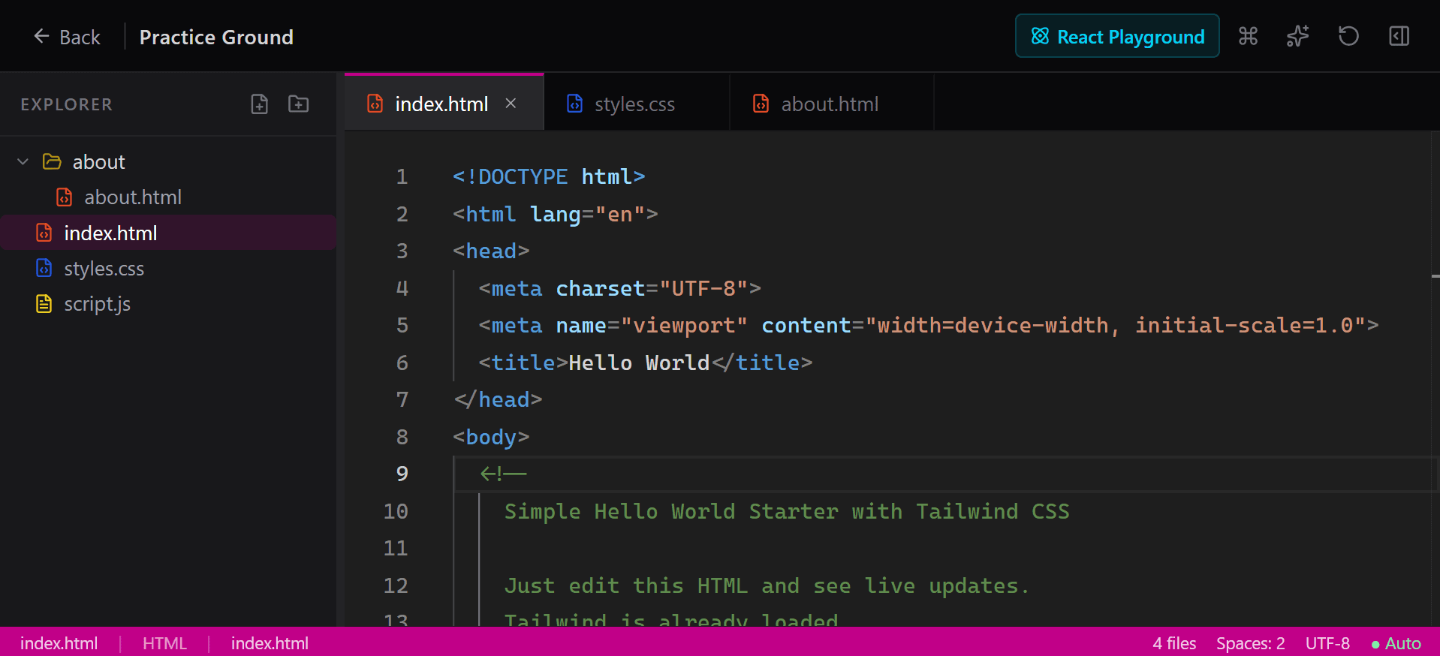Click the meta charset UTF-8 line
Viewport: 1440px width, 656px height.
tap(620, 288)
